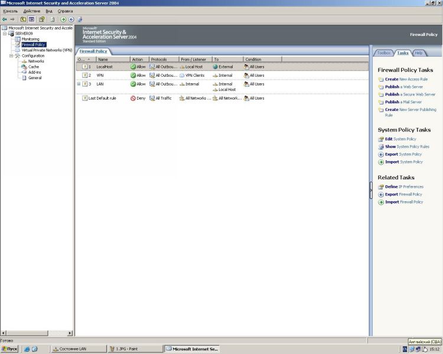The height and width of the screenshot is (354, 443).
Task: Collapse the LAN rule row expander
Action: click(x=79, y=84)
